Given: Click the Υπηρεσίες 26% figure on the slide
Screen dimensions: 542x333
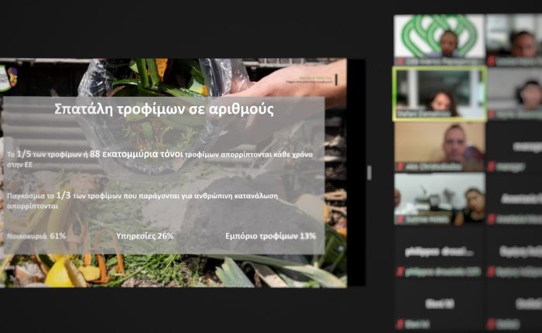Looking at the screenshot, I should point(145,236).
